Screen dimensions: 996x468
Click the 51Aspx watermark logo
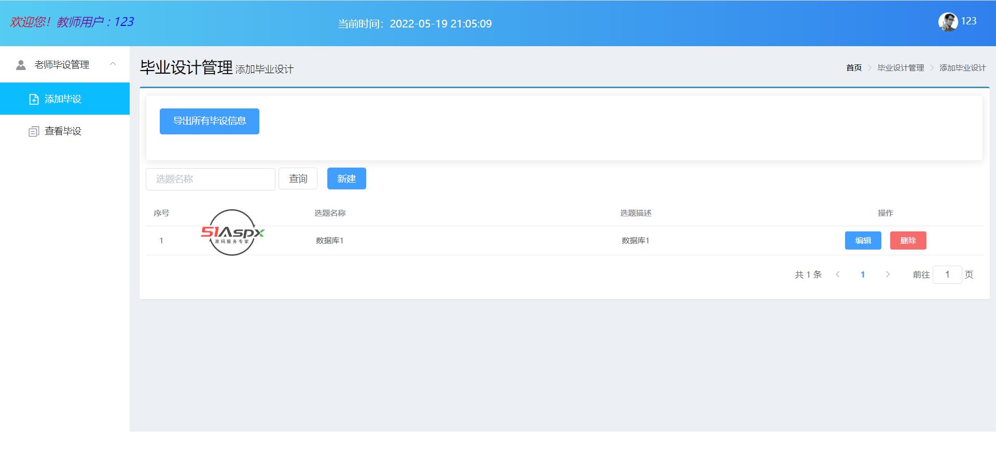pos(232,232)
